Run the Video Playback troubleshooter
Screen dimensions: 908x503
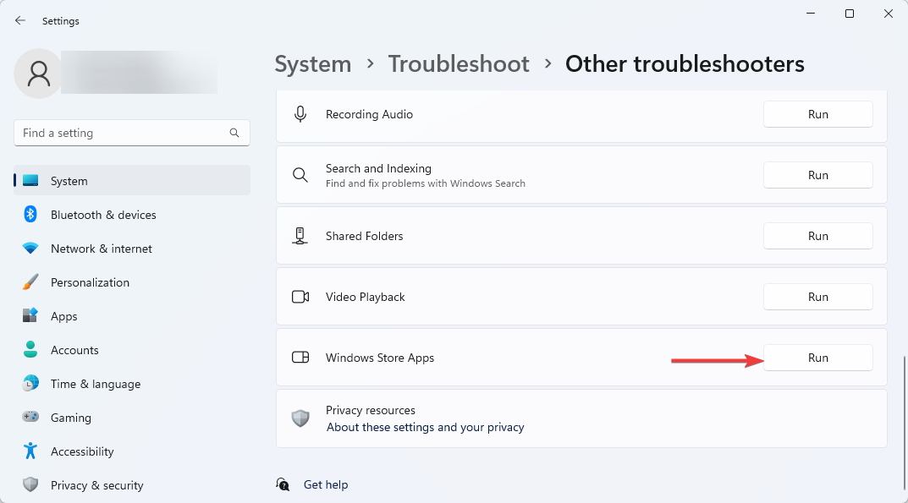pyautogui.click(x=817, y=297)
